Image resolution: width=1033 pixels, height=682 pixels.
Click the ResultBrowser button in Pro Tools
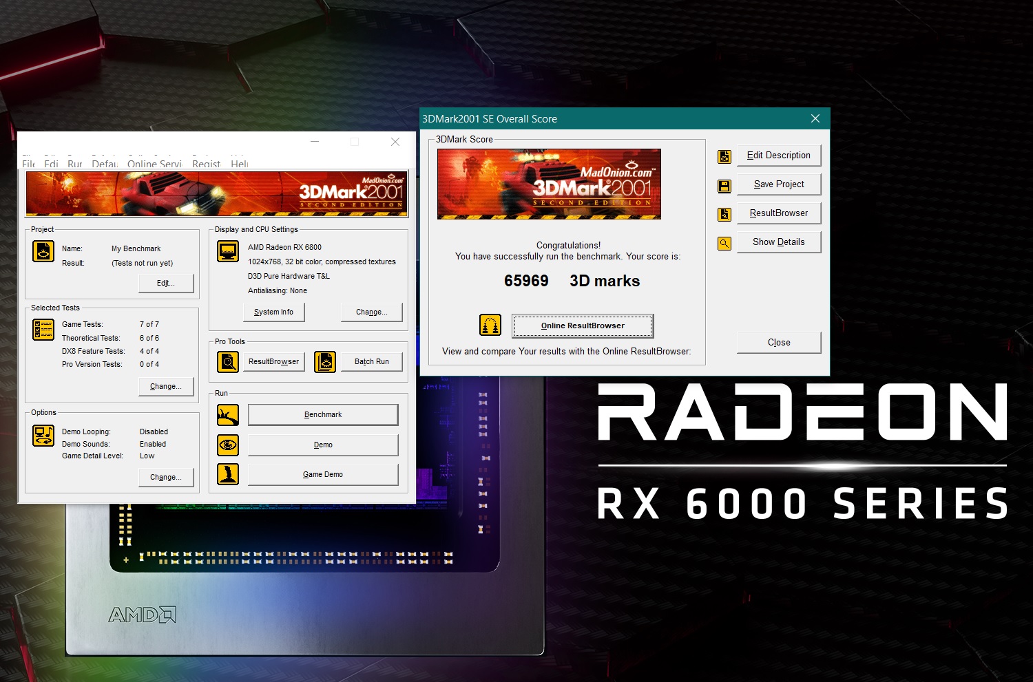[273, 361]
